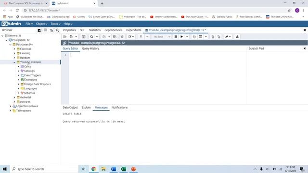Expand the dvdrental database node
308x173 pixels.
[x=14, y=97]
